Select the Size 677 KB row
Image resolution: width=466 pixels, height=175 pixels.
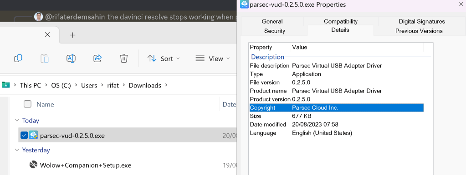[337, 116]
